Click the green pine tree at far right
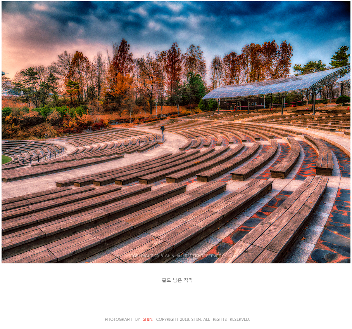Screen dimensions: 352x329 (x=341, y=57)
